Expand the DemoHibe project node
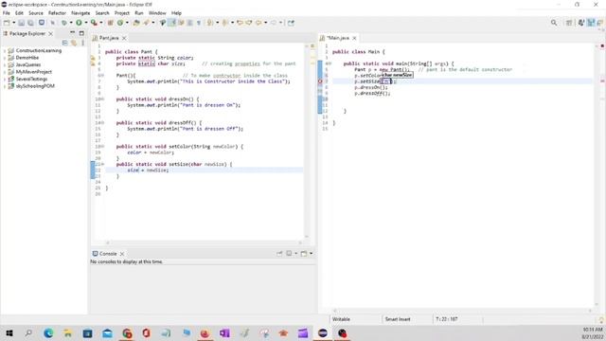Screen dimensions: 606x341 pyautogui.click(x=4, y=58)
